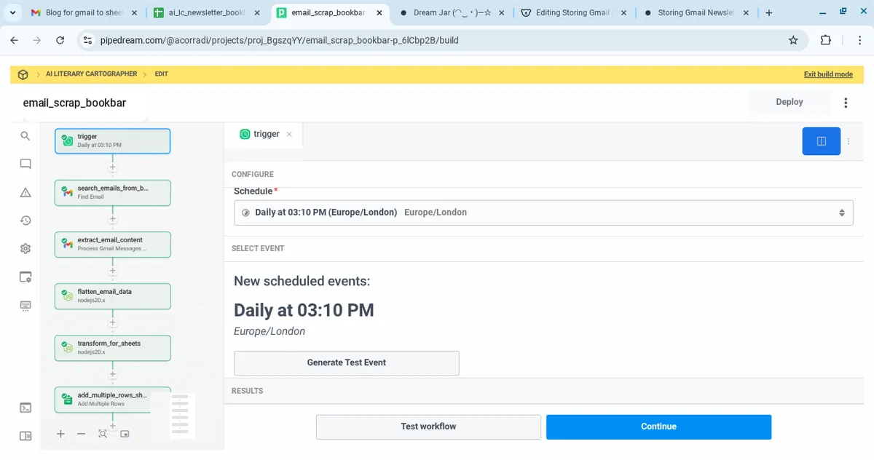Select the flatten_email_data step node
The width and height of the screenshot is (874, 460).
tap(113, 296)
